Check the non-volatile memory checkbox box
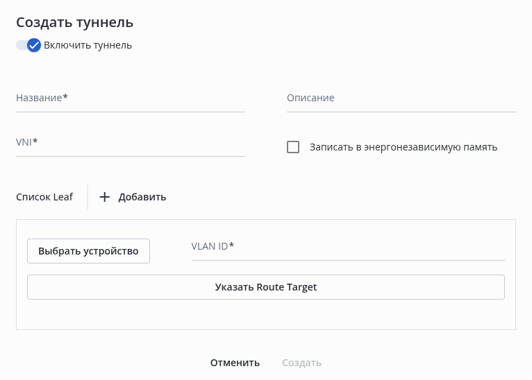The image size is (532, 380). click(x=293, y=147)
